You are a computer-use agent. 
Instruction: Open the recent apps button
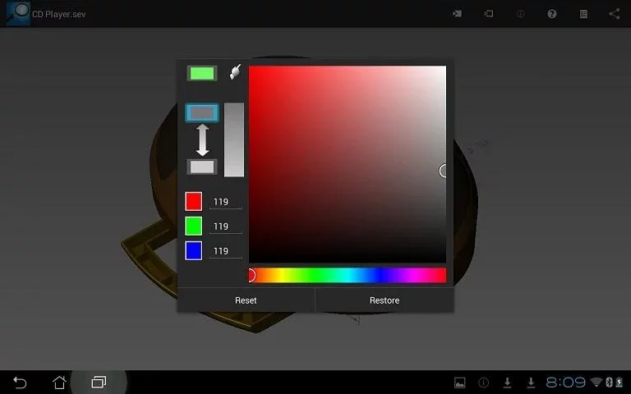(x=99, y=382)
